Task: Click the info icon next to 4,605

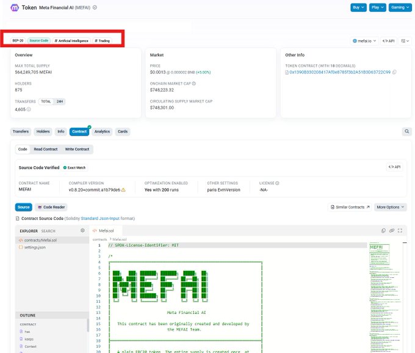Action: (x=29, y=109)
